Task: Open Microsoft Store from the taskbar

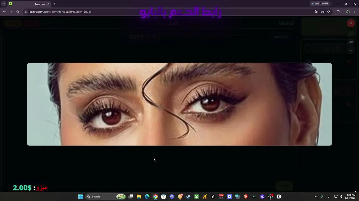Action: pyautogui.click(x=164, y=197)
